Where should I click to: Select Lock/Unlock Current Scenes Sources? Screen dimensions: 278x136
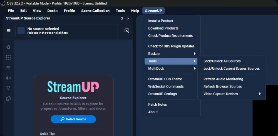point(232,69)
